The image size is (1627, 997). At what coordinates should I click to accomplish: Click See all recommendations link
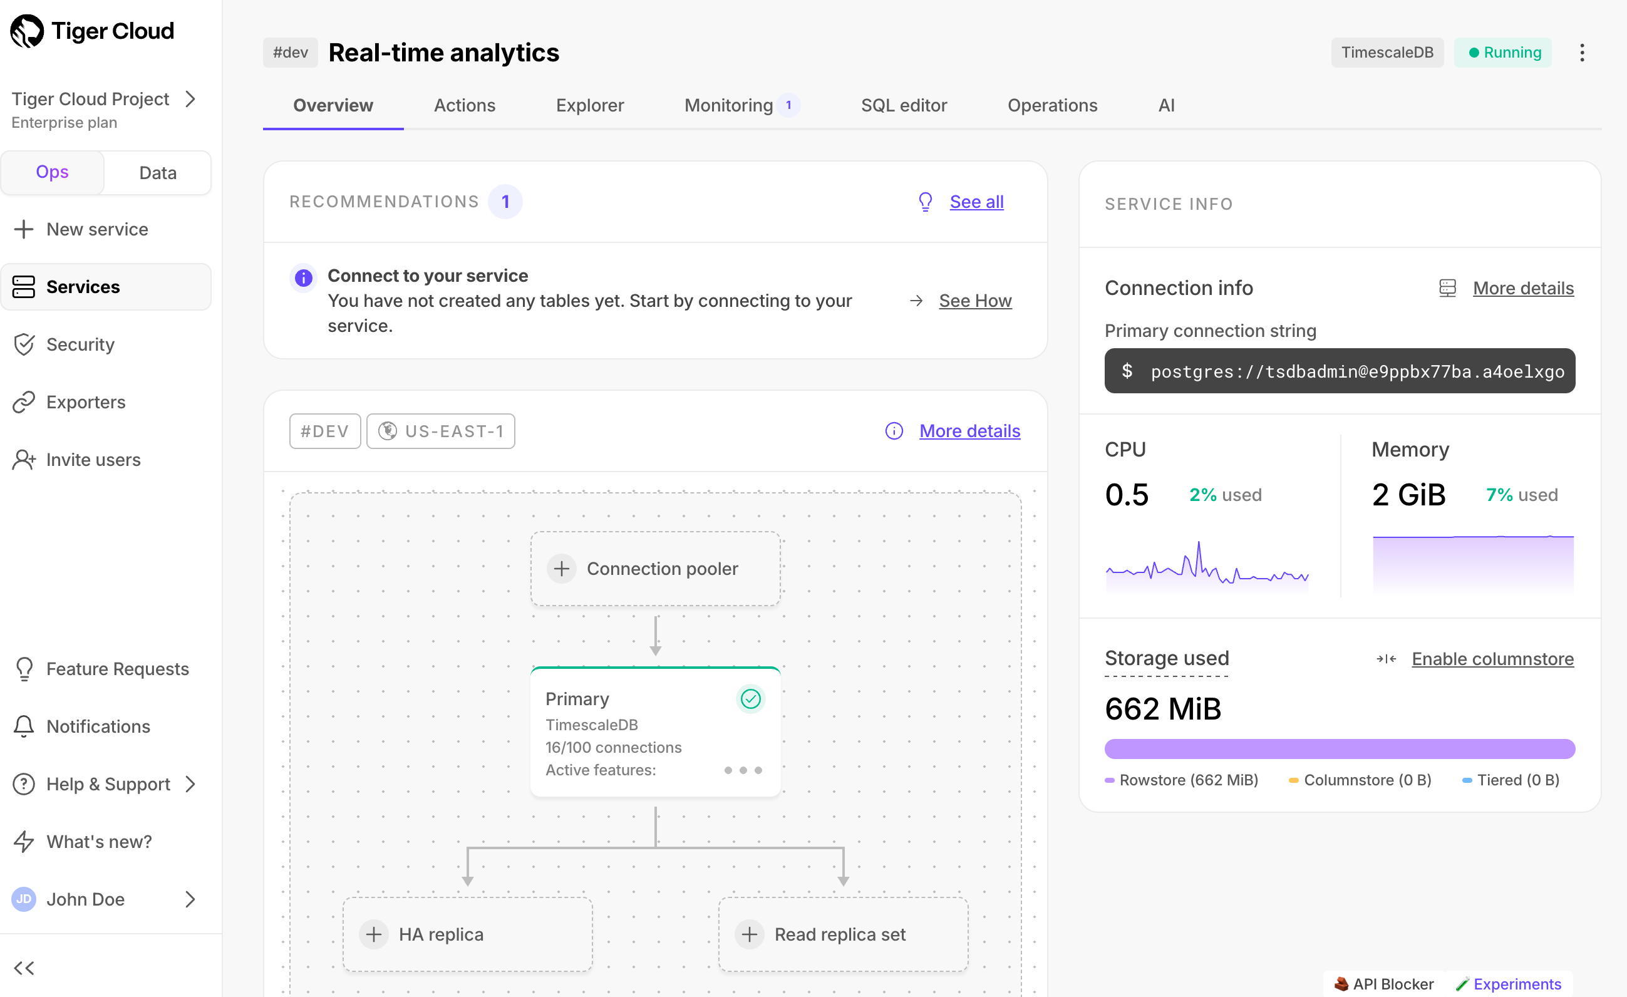click(x=976, y=202)
